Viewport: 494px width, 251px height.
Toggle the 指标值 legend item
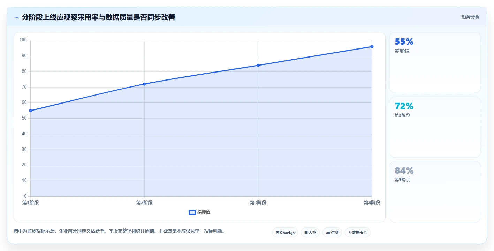click(199, 212)
